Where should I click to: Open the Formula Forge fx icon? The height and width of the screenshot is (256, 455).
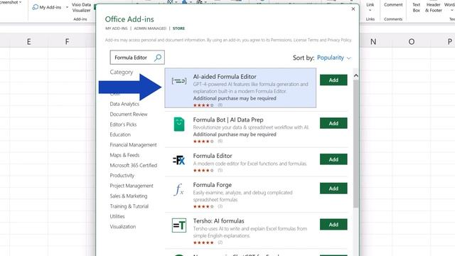coord(179,189)
